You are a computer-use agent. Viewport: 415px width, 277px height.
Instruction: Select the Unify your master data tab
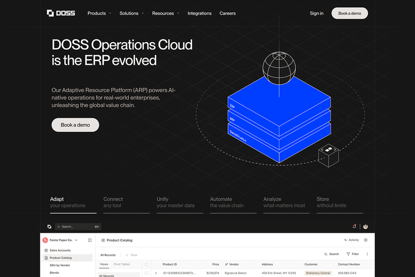coord(180,204)
